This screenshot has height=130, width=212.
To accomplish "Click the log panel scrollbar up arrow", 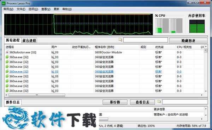I will [x=206, y=109].
